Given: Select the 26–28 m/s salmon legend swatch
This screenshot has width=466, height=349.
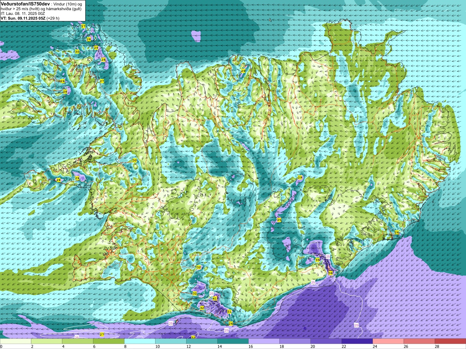Looking at the screenshot, I should point(419,341).
